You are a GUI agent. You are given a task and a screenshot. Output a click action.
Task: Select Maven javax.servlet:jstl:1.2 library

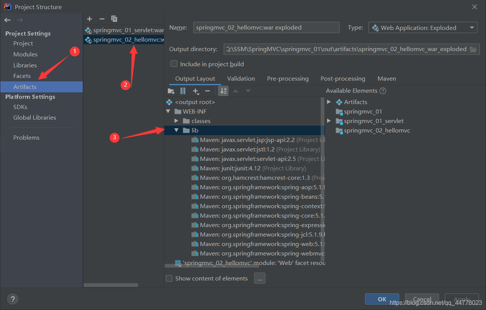tap(256, 150)
